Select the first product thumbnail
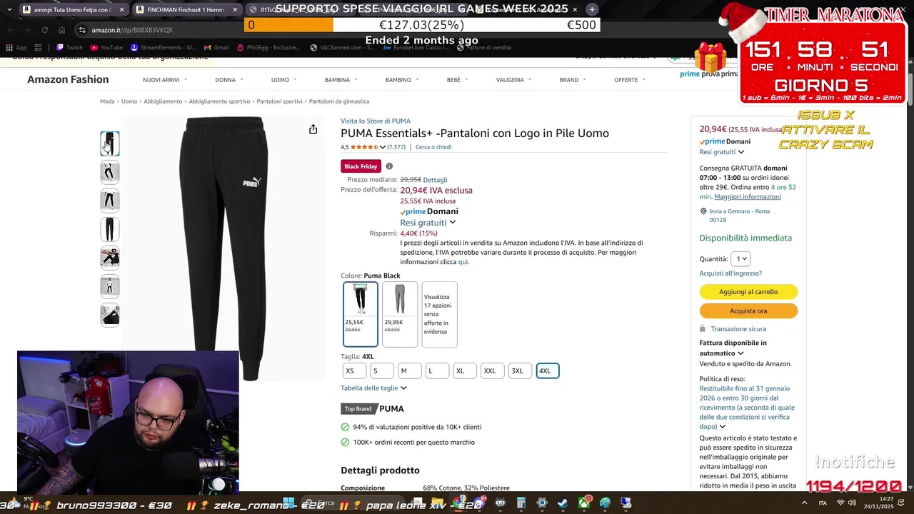 point(110,143)
